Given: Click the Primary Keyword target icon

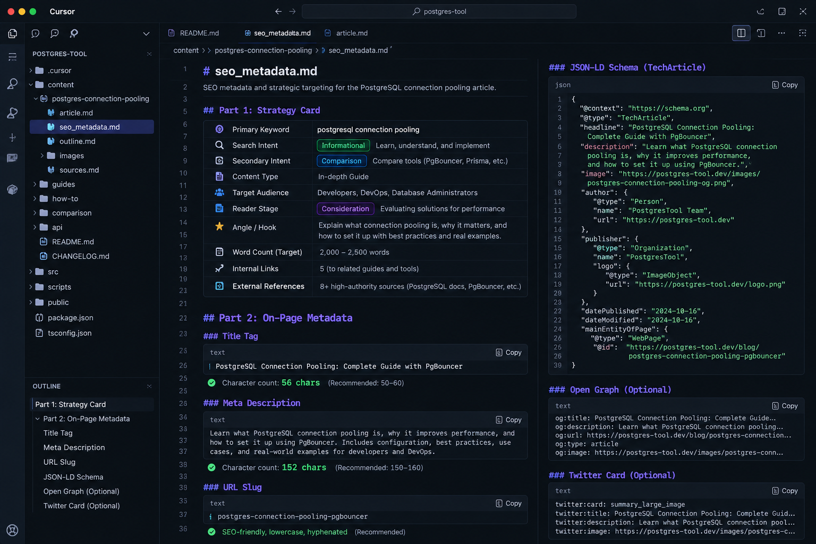Looking at the screenshot, I should (219, 129).
